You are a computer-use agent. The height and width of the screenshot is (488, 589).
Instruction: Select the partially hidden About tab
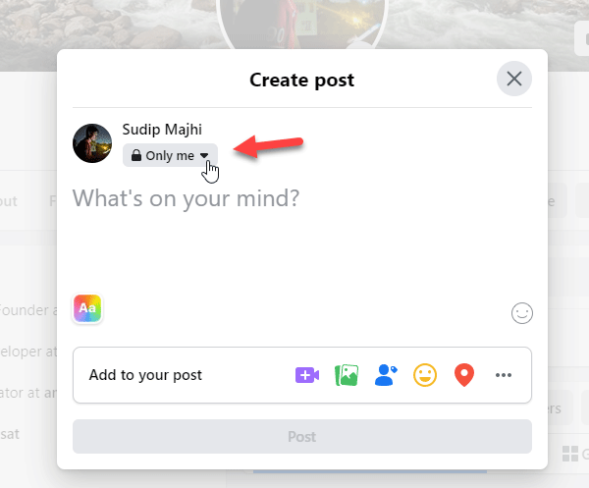[x=8, y=201]
